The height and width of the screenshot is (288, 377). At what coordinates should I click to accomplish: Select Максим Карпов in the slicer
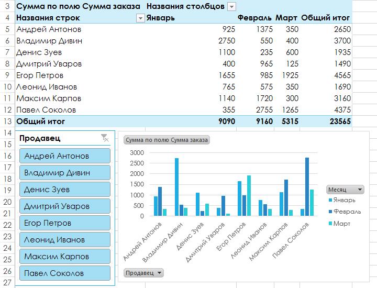[x=65, y=256]
